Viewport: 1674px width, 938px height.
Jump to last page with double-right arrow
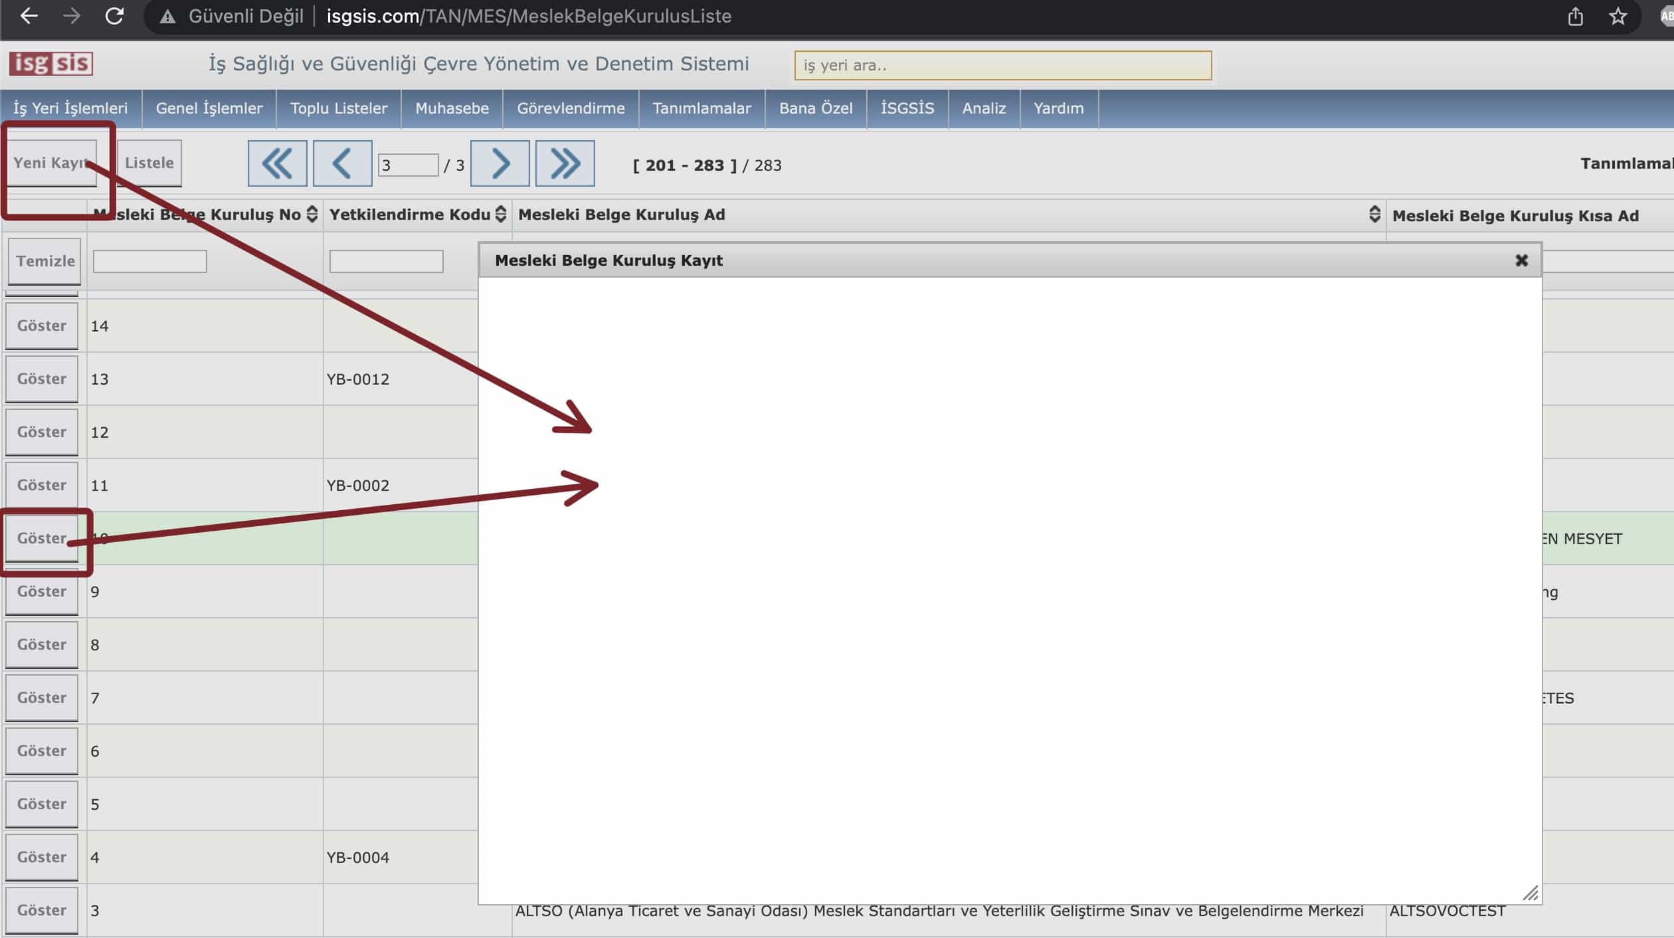click(x=565, y=163)
